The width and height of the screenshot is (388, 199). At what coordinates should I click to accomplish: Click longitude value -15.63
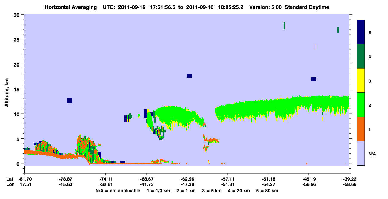[x=65, y=184]
